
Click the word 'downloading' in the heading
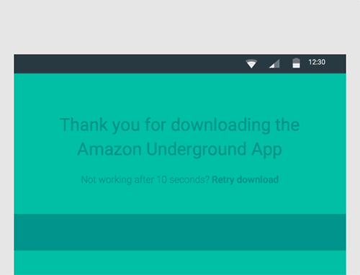[x=220, y=125]
